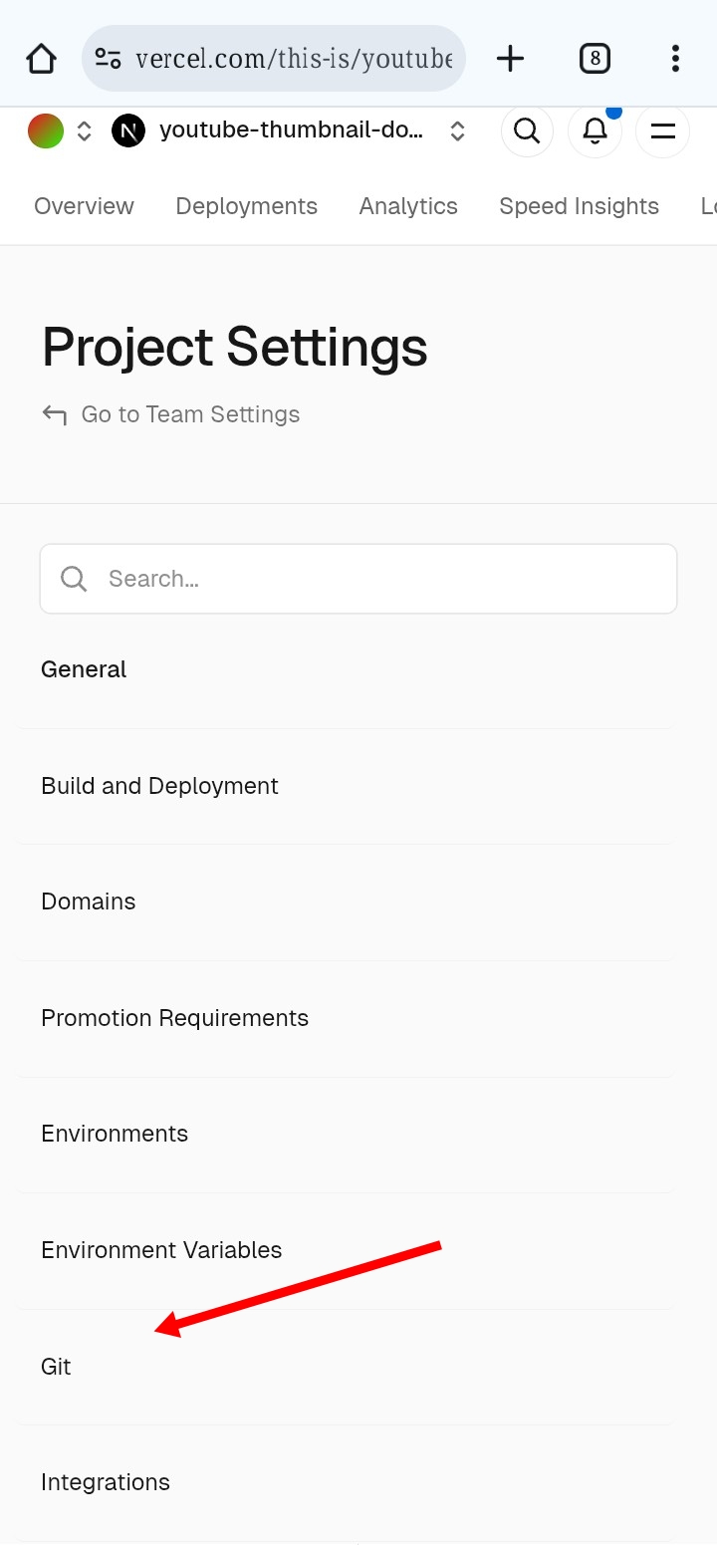The width and height of the screenshot is (717, 1545).
Task: Open a new browser tab with plus icon
Action: pos(510,59)
